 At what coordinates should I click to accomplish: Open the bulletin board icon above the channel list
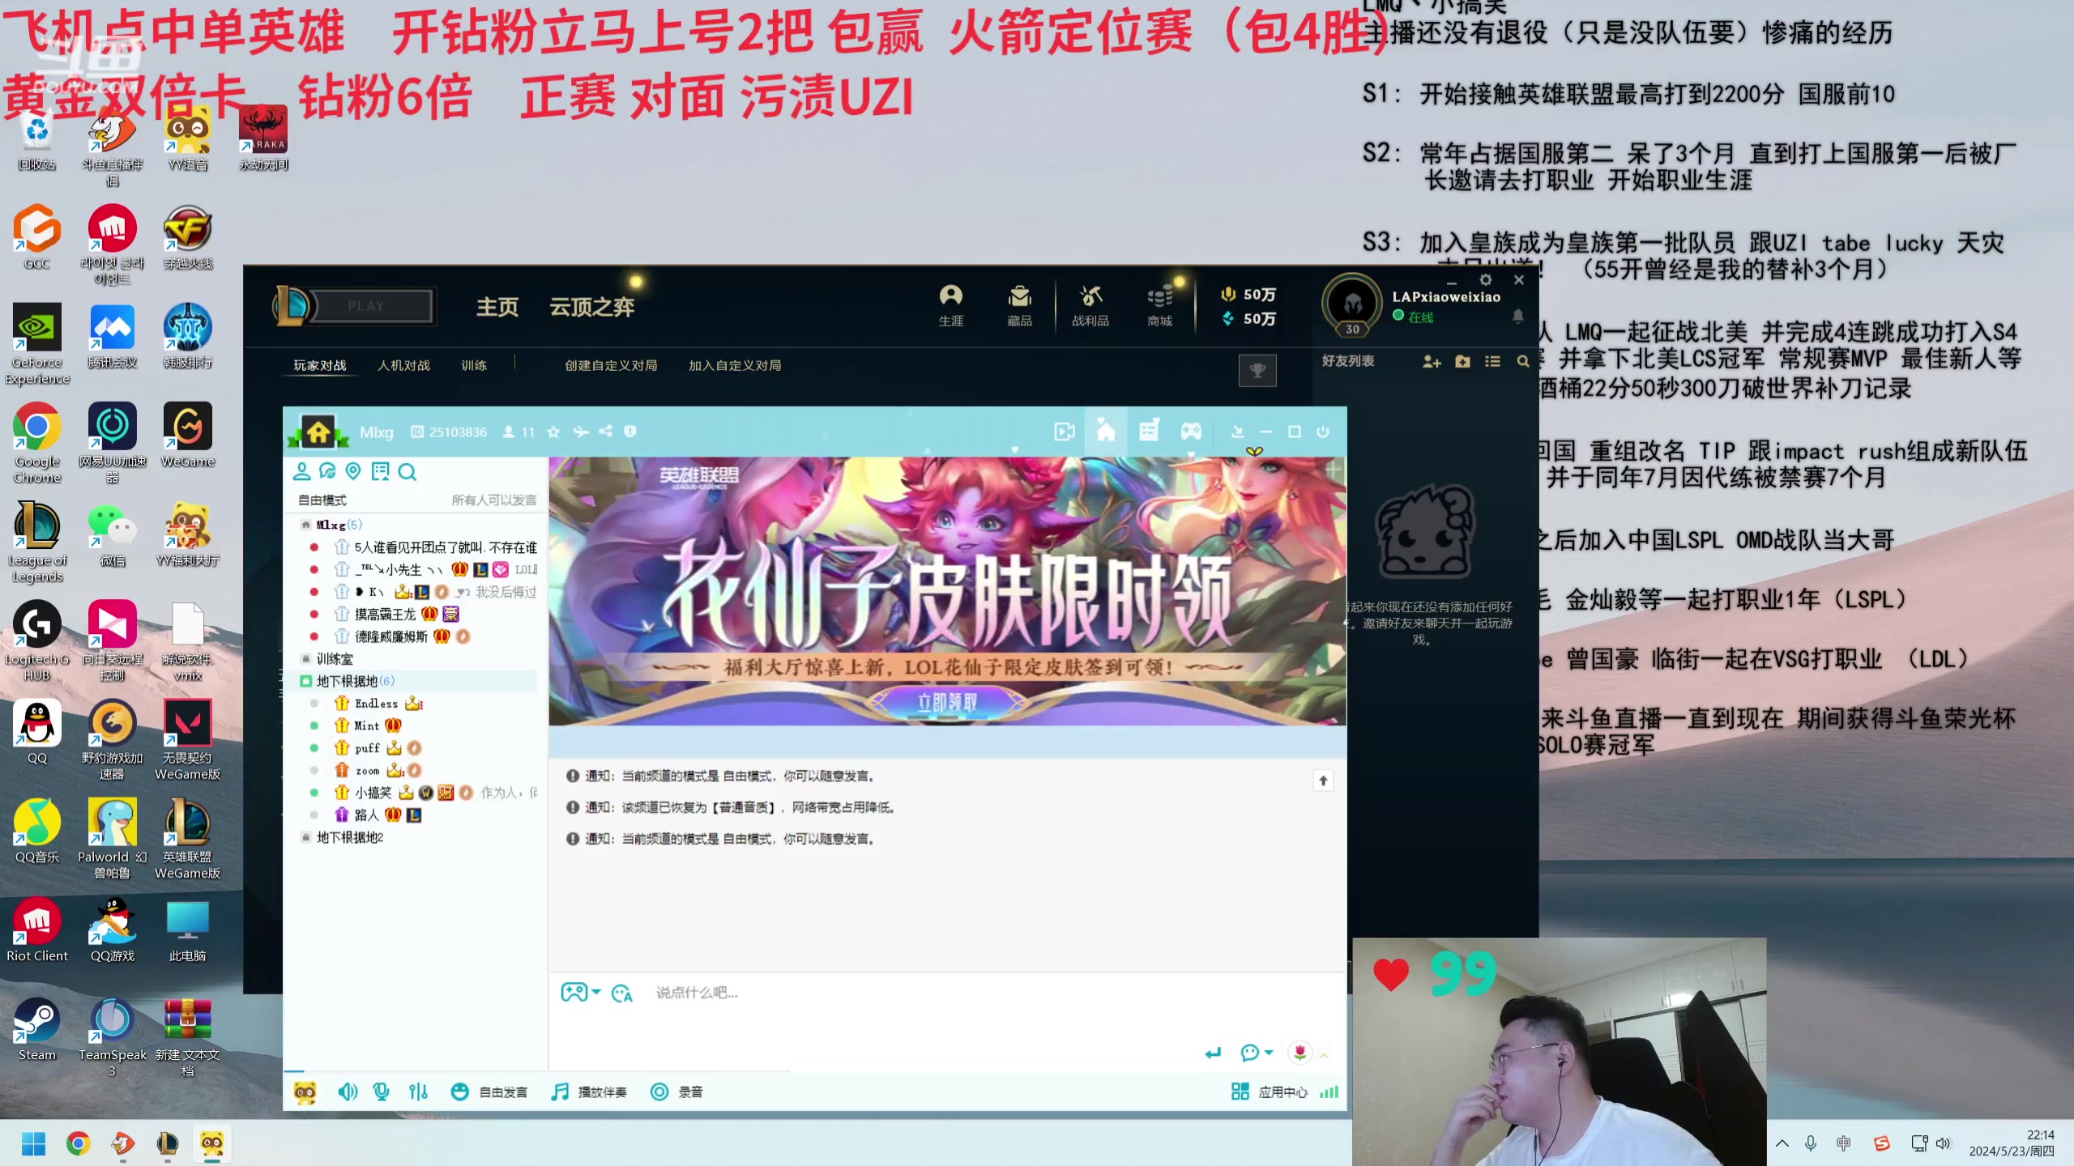[380, 471]
